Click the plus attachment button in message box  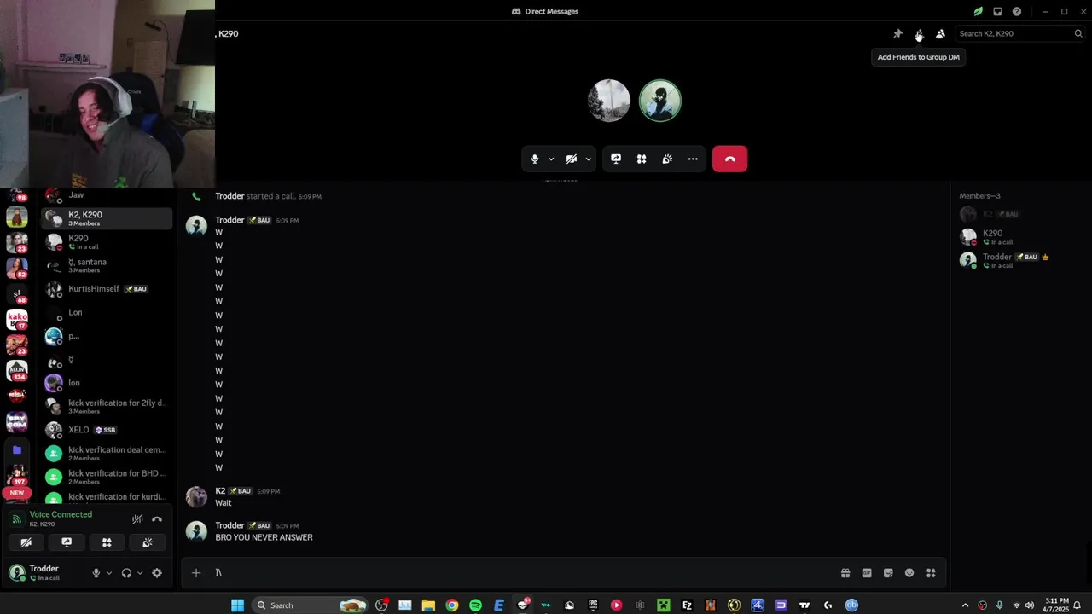196,573
